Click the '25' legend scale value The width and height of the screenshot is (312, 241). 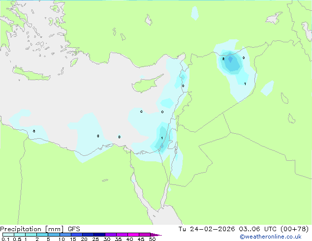pyautogui.click(x=95, y=239)
